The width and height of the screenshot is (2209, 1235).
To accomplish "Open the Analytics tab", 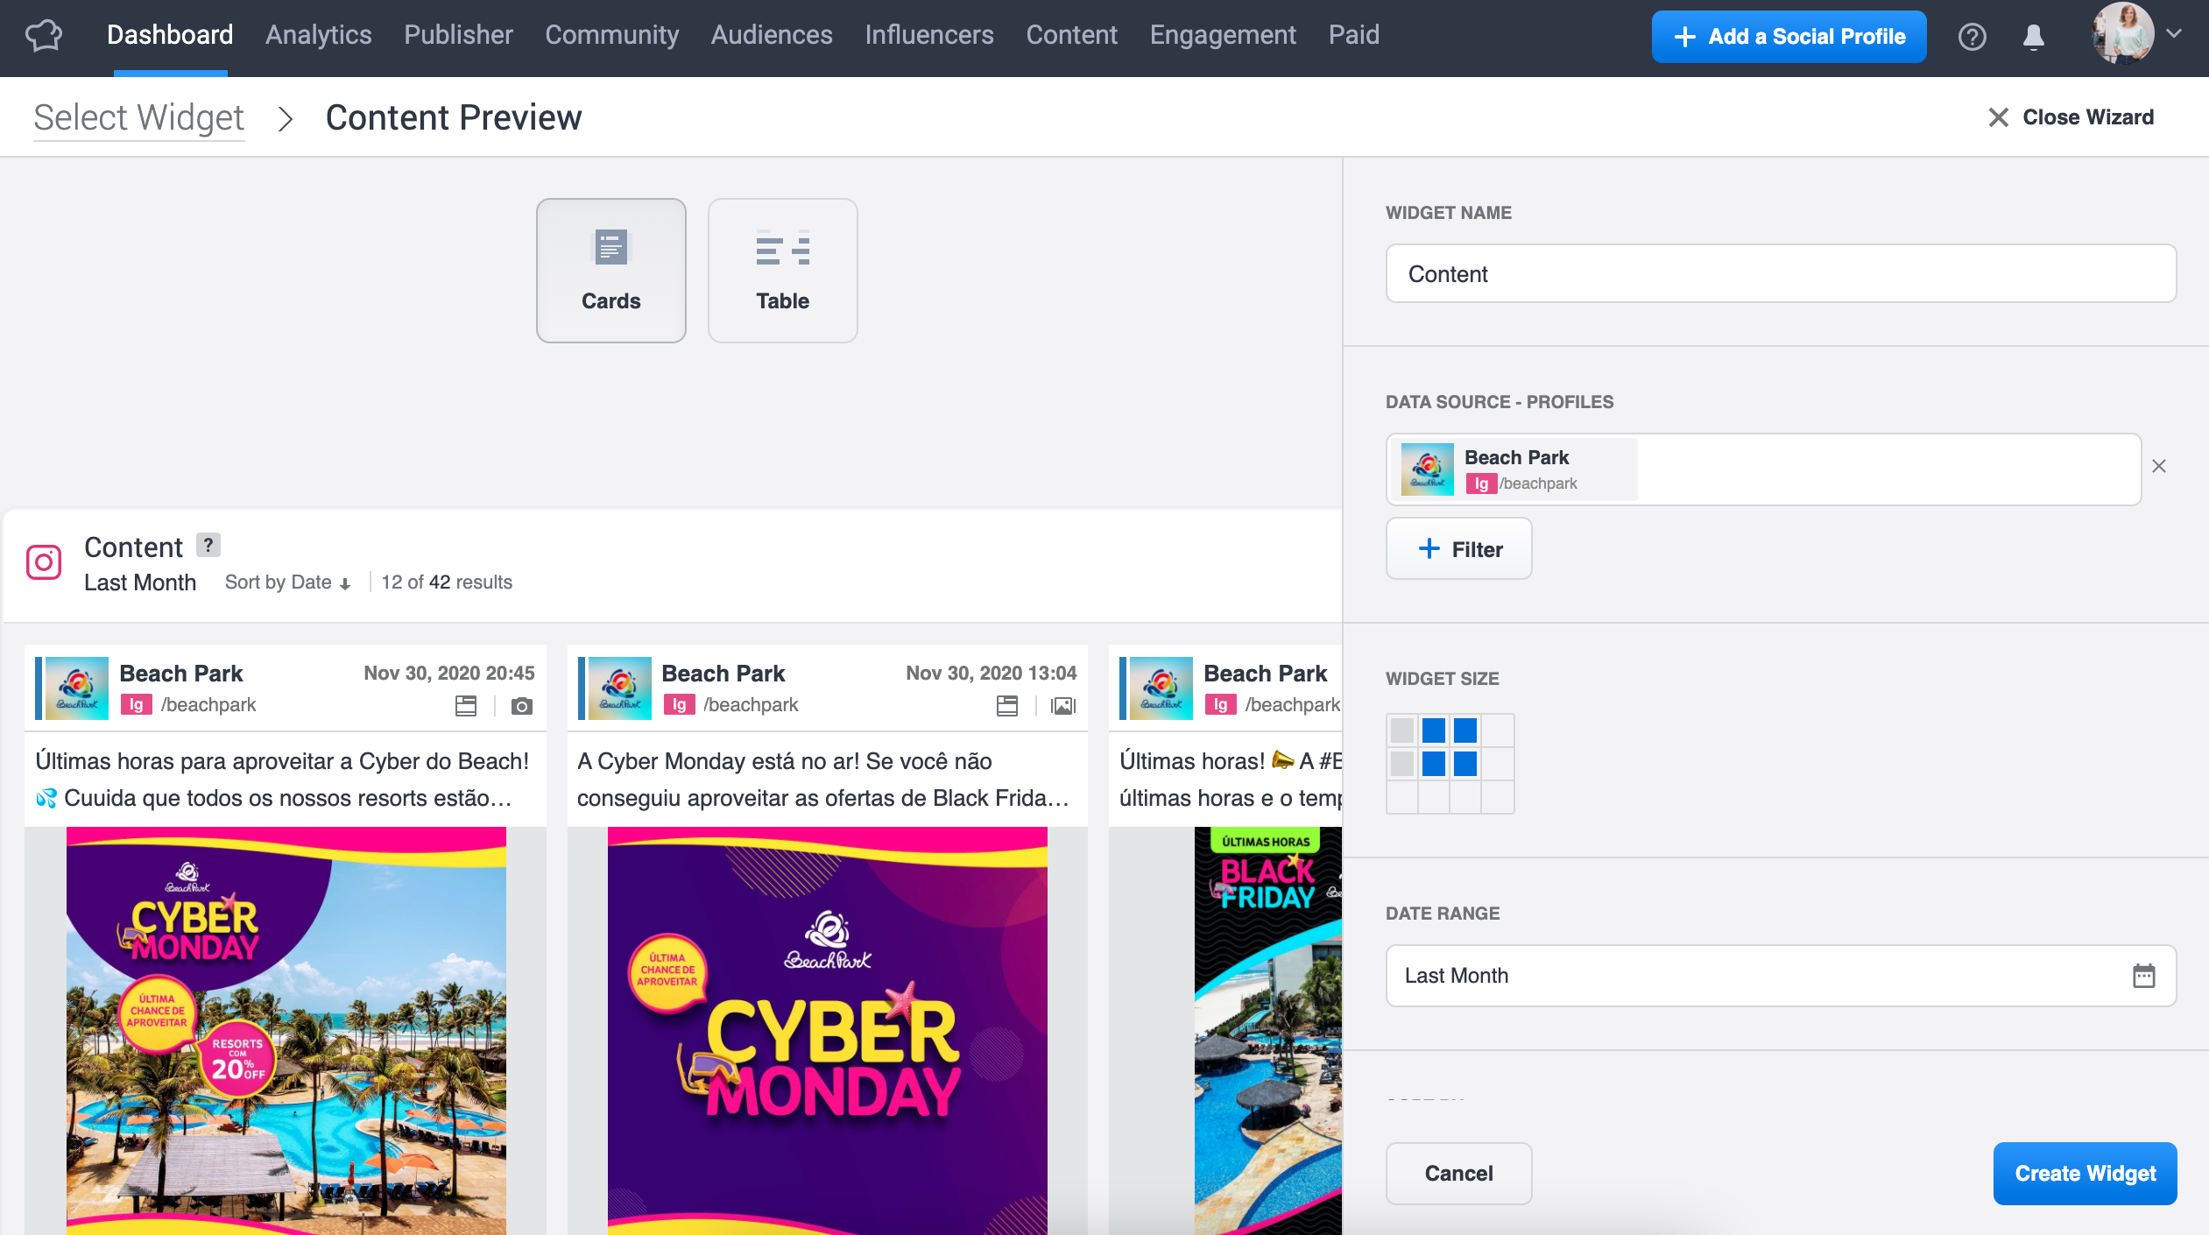I will pyautogui.click(x=318, y=35).
